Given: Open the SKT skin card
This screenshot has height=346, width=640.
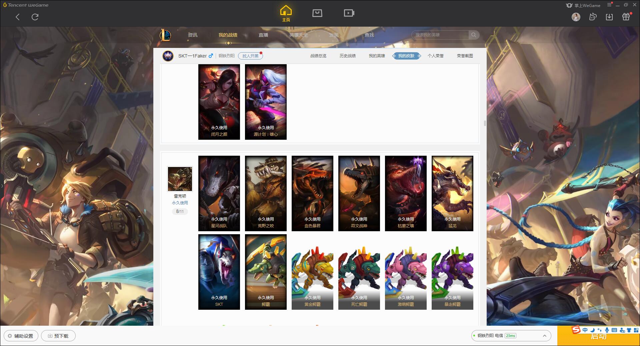Looking at the screenshot, I should 219,272.
